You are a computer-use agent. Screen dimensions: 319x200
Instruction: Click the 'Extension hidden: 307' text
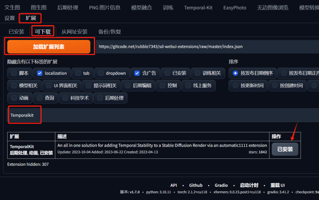[x=28, y=164]
